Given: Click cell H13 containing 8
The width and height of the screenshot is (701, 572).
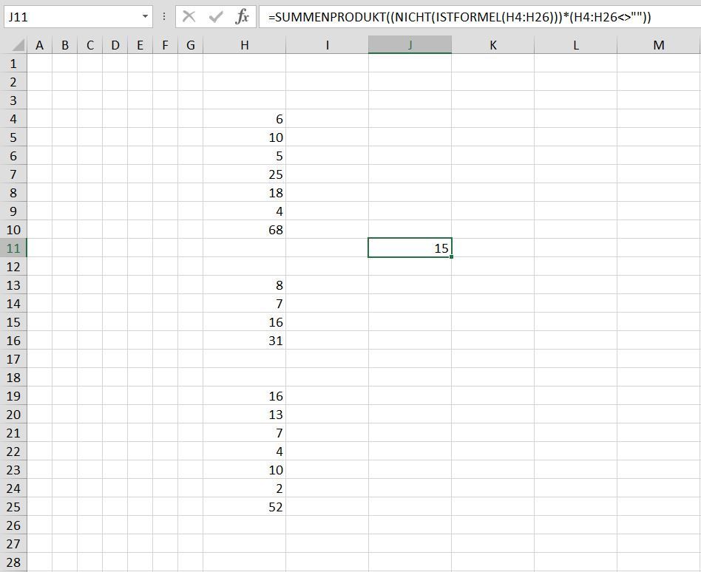Looking at the screenshot, I should coord(245,285).
